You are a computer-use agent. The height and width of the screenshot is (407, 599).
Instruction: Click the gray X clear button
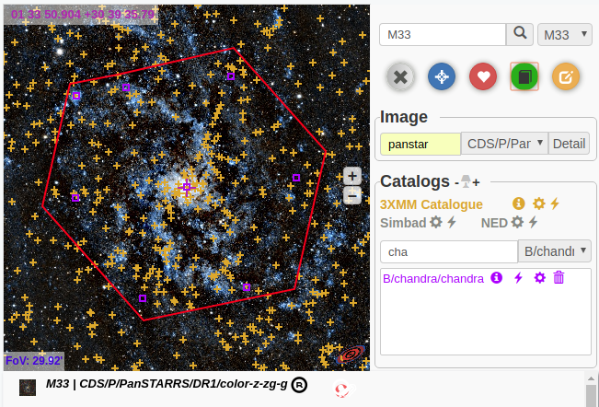(400, 77)
